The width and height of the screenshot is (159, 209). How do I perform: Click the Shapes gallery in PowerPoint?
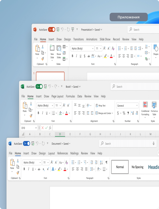156,51
